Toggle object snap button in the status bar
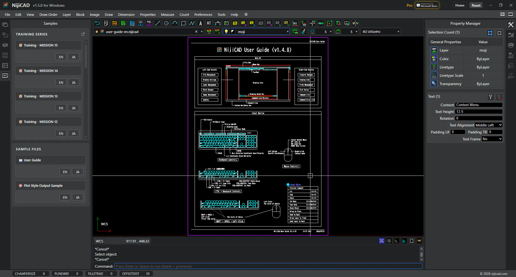 pyautogui.click(x=382, y=241)
